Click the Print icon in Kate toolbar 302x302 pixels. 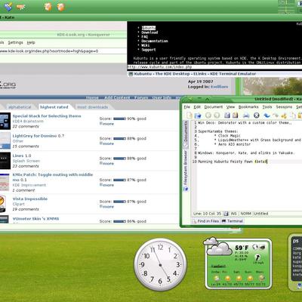(x=246, y=116)
